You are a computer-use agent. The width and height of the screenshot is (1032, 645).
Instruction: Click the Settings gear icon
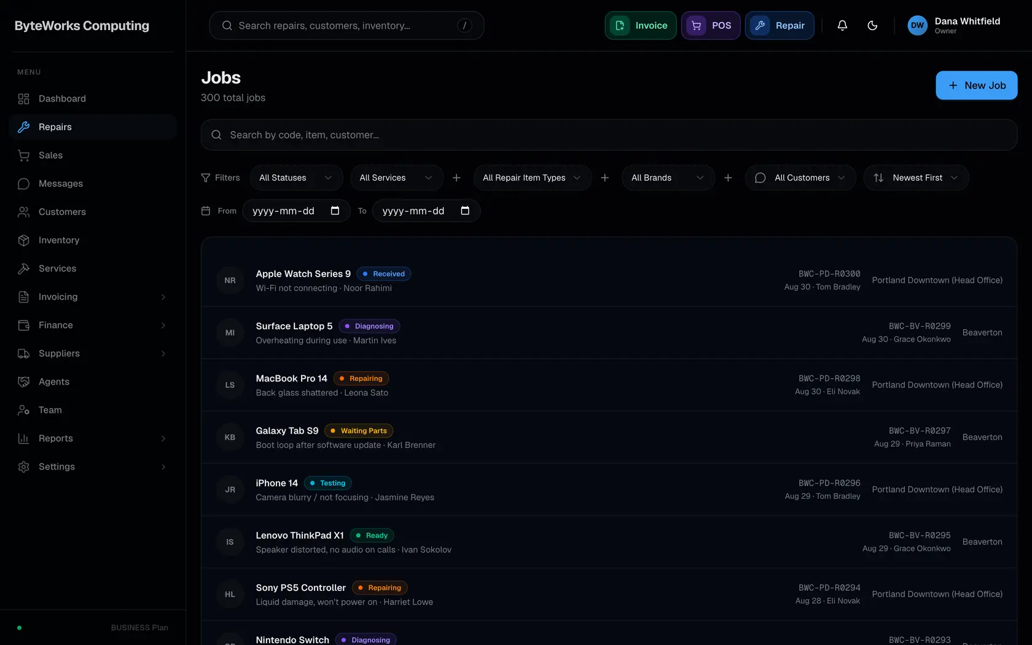point(24,466)
